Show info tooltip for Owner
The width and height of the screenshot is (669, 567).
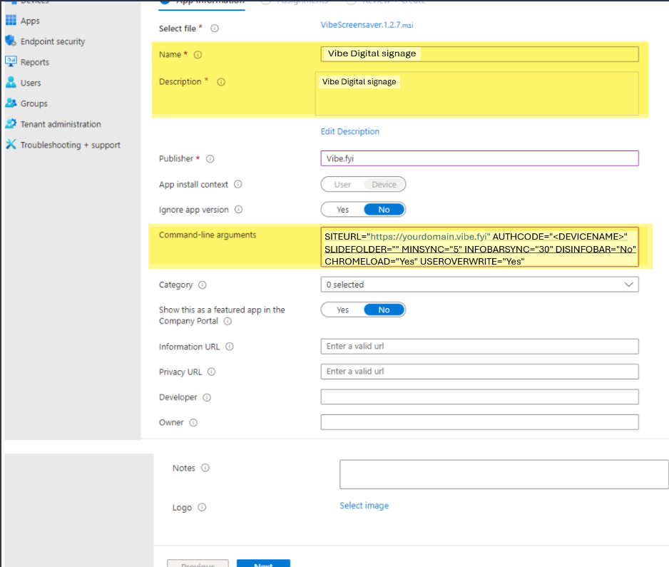tap(193, 422)
